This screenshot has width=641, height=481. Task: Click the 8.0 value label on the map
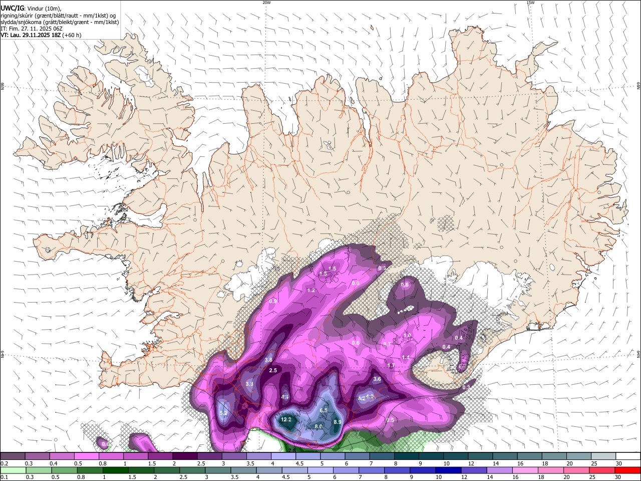[x=318, y=426]
